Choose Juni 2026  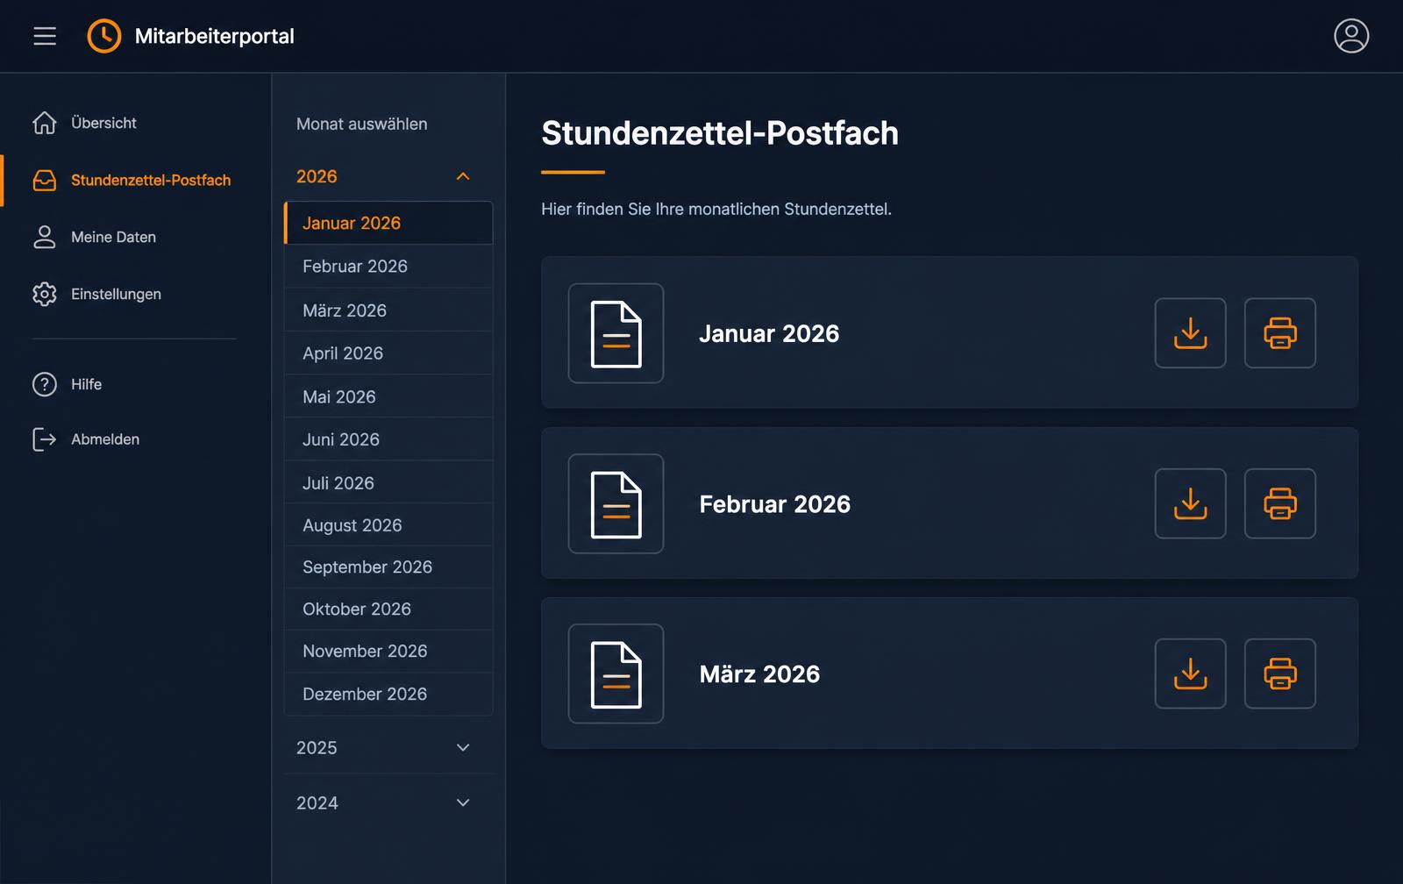[388, 439]
